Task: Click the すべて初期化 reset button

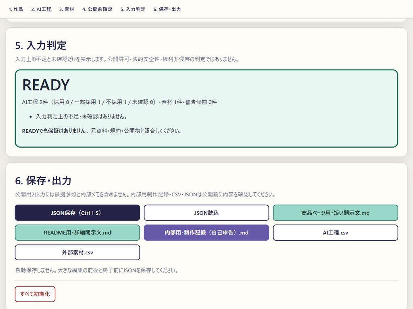Action: click(35, 294)
